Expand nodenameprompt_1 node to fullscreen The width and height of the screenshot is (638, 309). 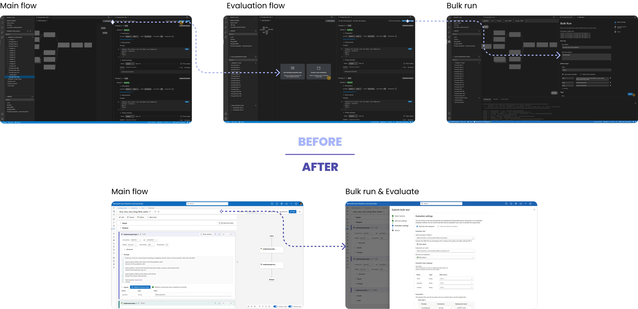(231, 234)
